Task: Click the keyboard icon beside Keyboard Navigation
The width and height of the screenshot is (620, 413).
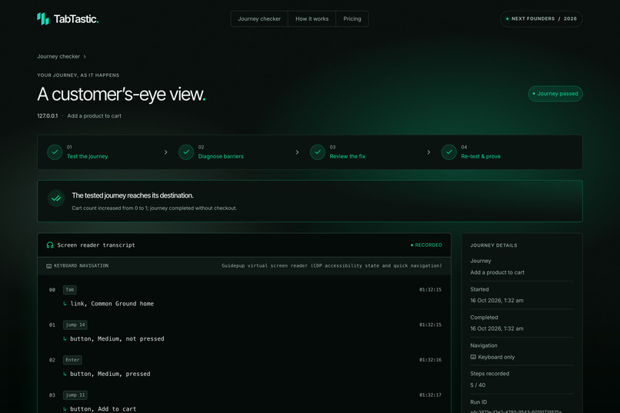Action: coord(48,266)
